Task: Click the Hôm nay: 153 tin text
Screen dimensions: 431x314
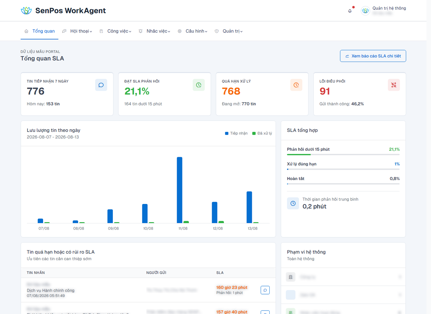Action: pyautogui.click(x=43, y=104)
